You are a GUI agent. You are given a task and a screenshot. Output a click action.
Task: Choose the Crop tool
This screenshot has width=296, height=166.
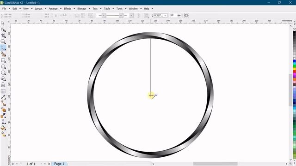[3, 36]
